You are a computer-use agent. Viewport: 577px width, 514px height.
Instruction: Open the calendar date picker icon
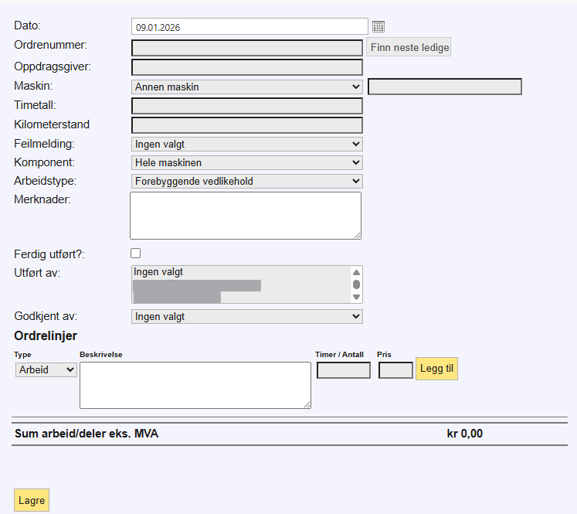378,27
